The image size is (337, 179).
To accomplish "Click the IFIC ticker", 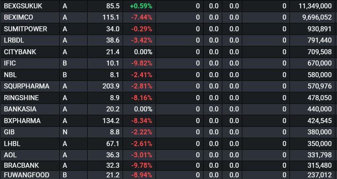I will pos(10,63).
